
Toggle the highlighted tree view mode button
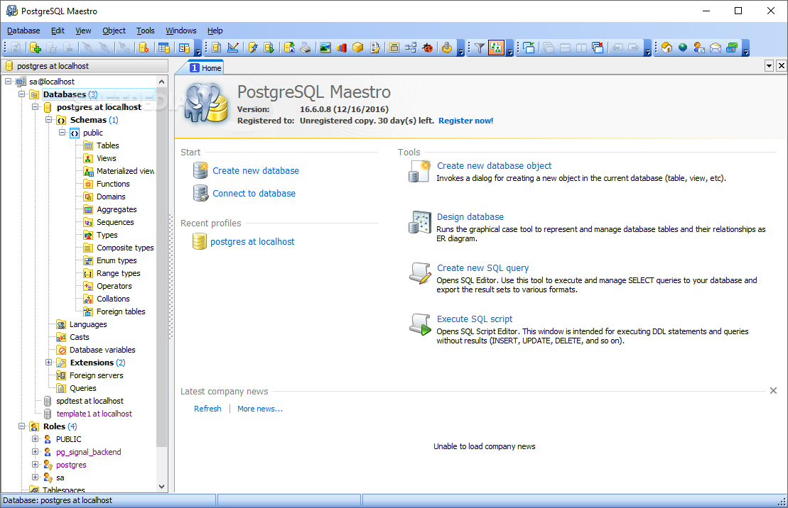[496, 48]
